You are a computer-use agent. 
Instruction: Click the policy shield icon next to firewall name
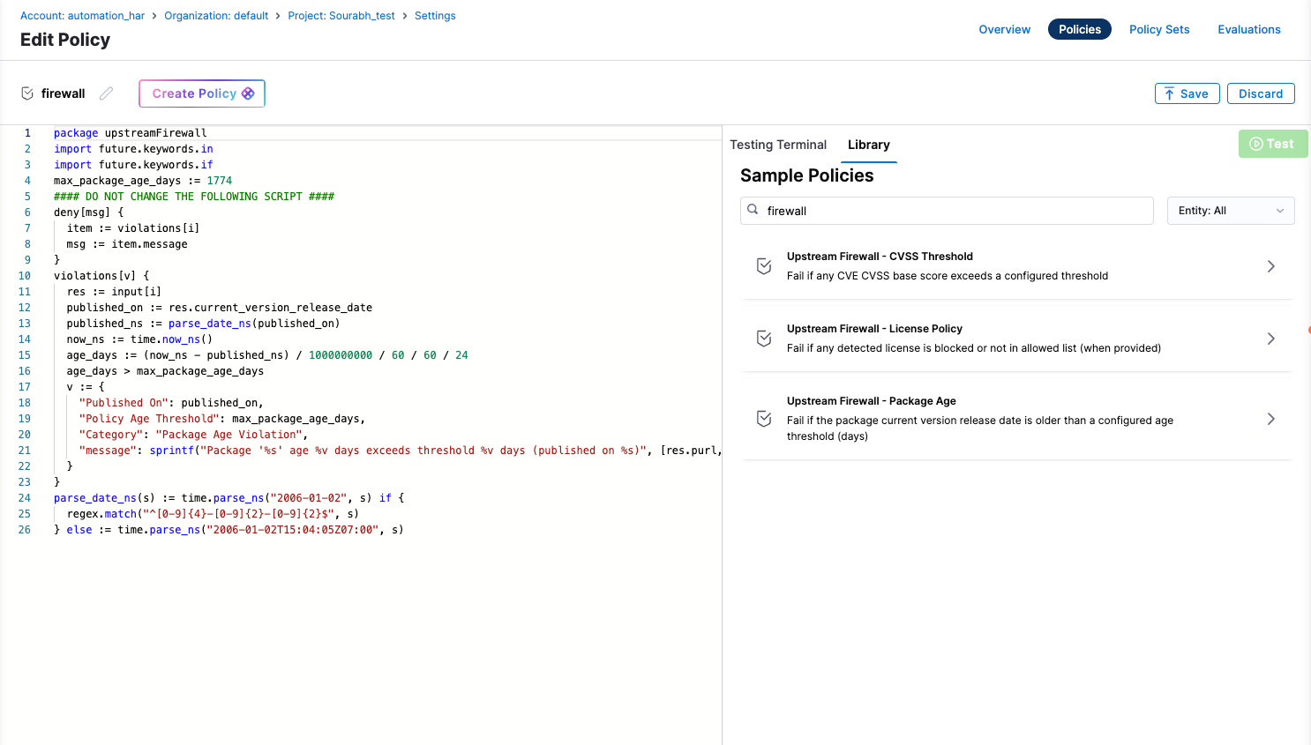click(x=27, y=93)
